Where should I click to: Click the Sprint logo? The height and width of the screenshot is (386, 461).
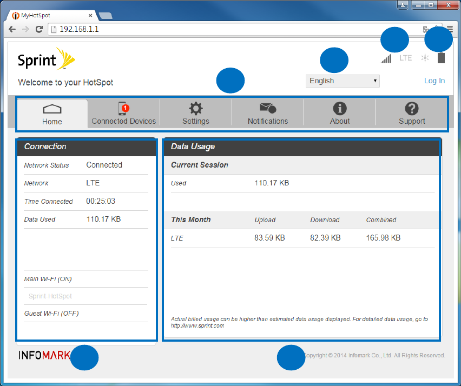pos(47,59)
